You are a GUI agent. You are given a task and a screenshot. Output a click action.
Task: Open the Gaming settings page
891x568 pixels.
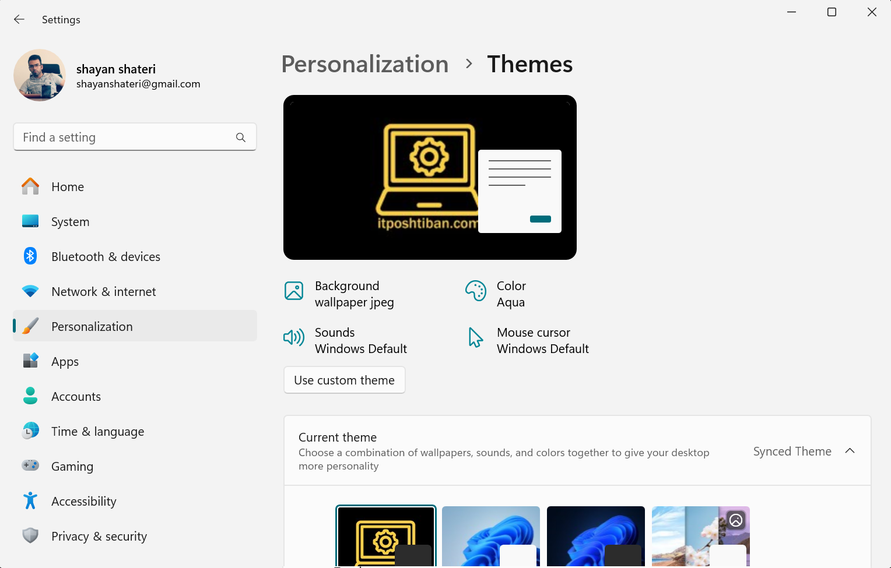pos(135,466)
